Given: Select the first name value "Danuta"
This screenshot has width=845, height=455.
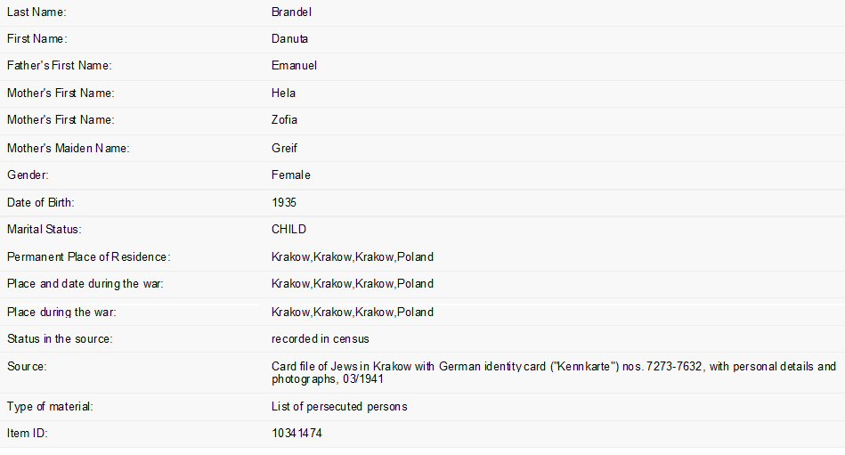Looking at the screenshot, I should point(290,39).
